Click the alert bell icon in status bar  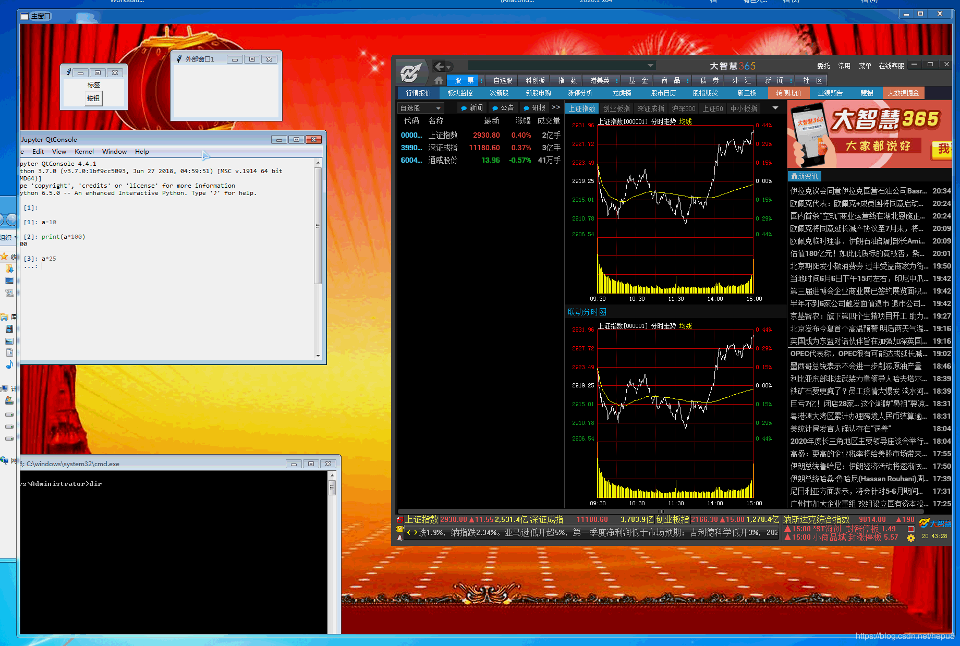pyautogui.click(x=400, y=537)
